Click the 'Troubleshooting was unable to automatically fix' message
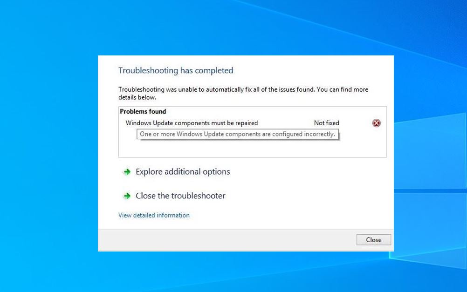This screenshot has height=292, width=467. [243, 93]
